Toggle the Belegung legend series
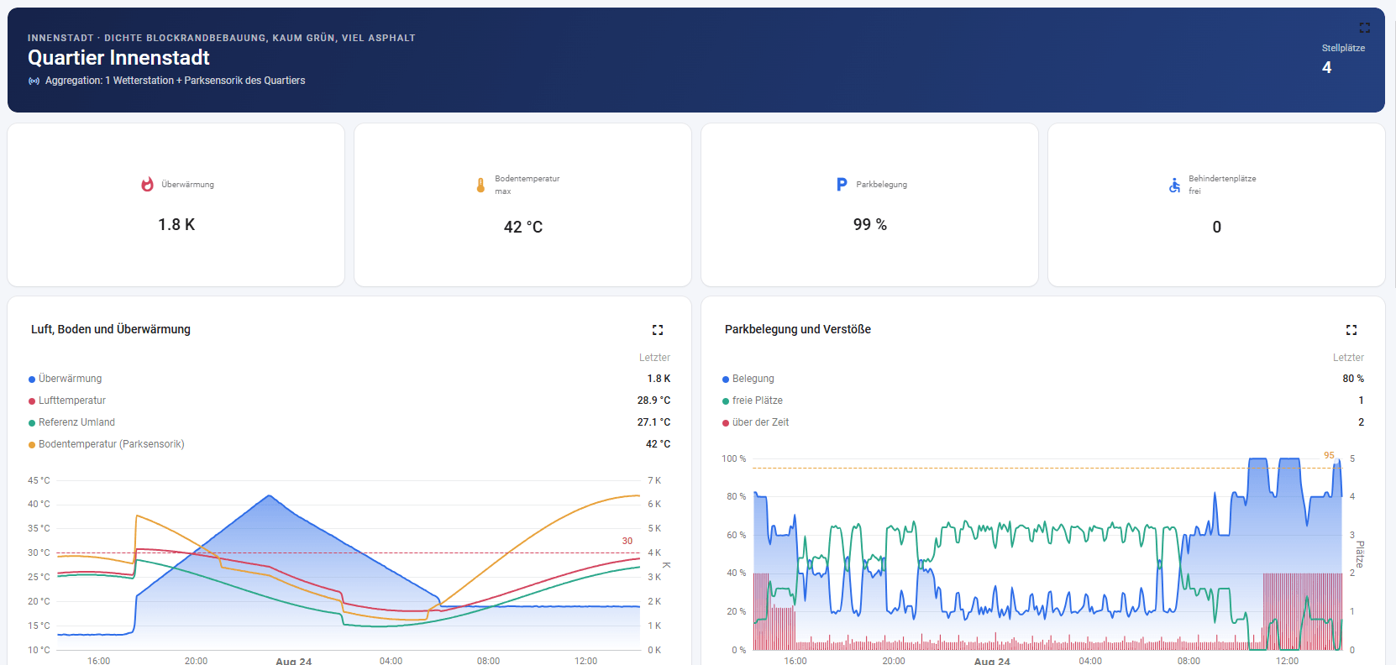Viewport: 1396px width, 665px height. point(748,379)
